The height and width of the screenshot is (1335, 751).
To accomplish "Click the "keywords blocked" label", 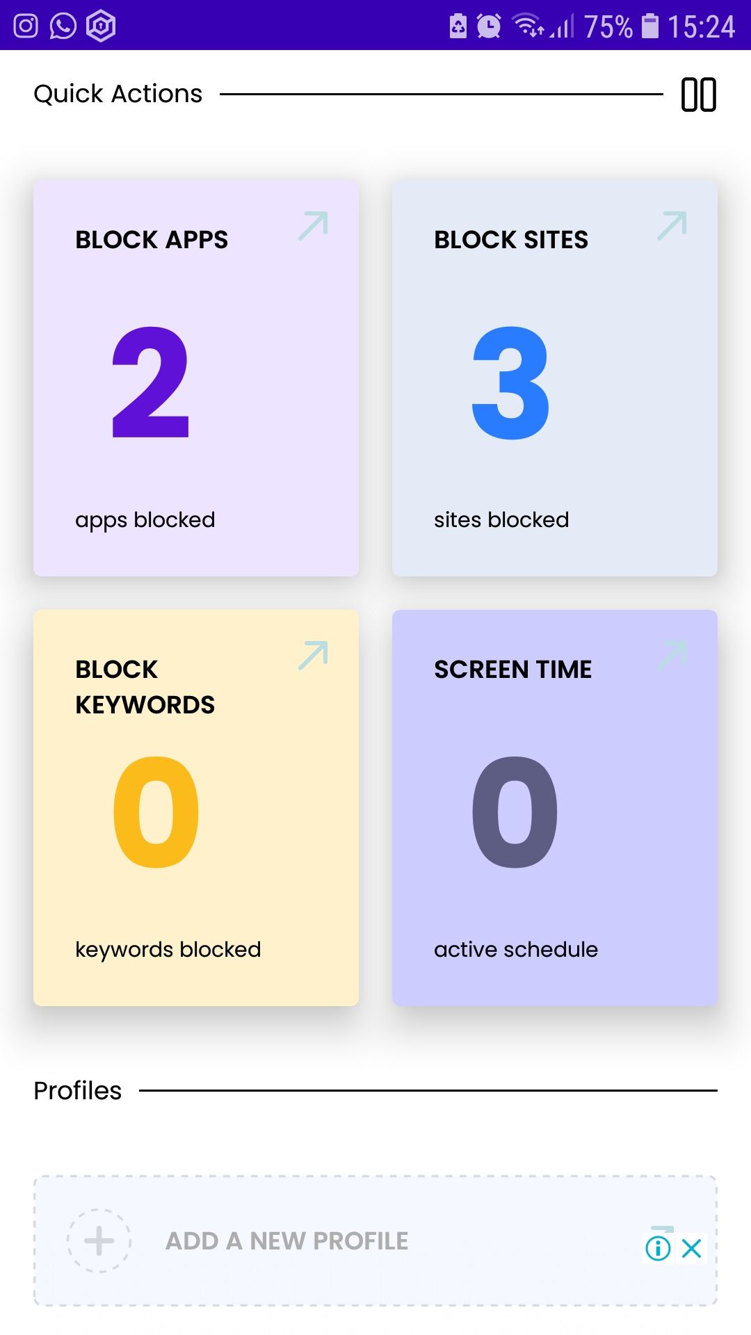I will click(x=168, y=950).
